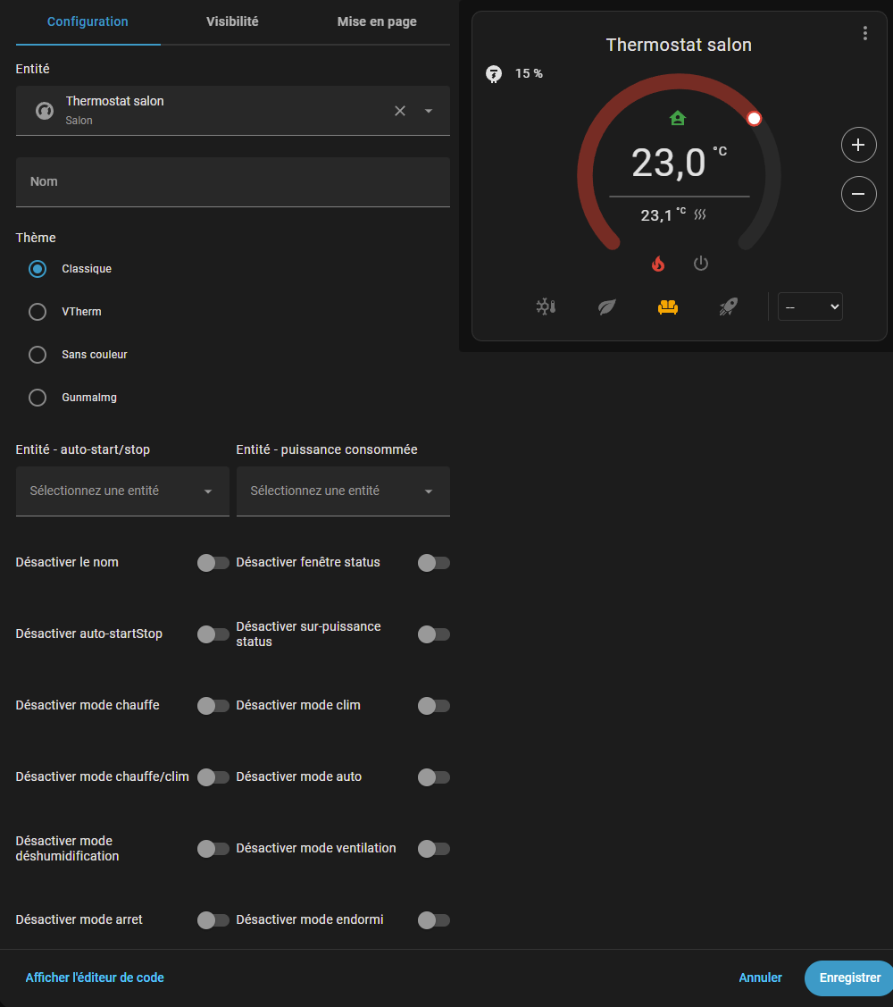
Task: Turn on Désactiver mode clim switch
Action: coord(434,706)
